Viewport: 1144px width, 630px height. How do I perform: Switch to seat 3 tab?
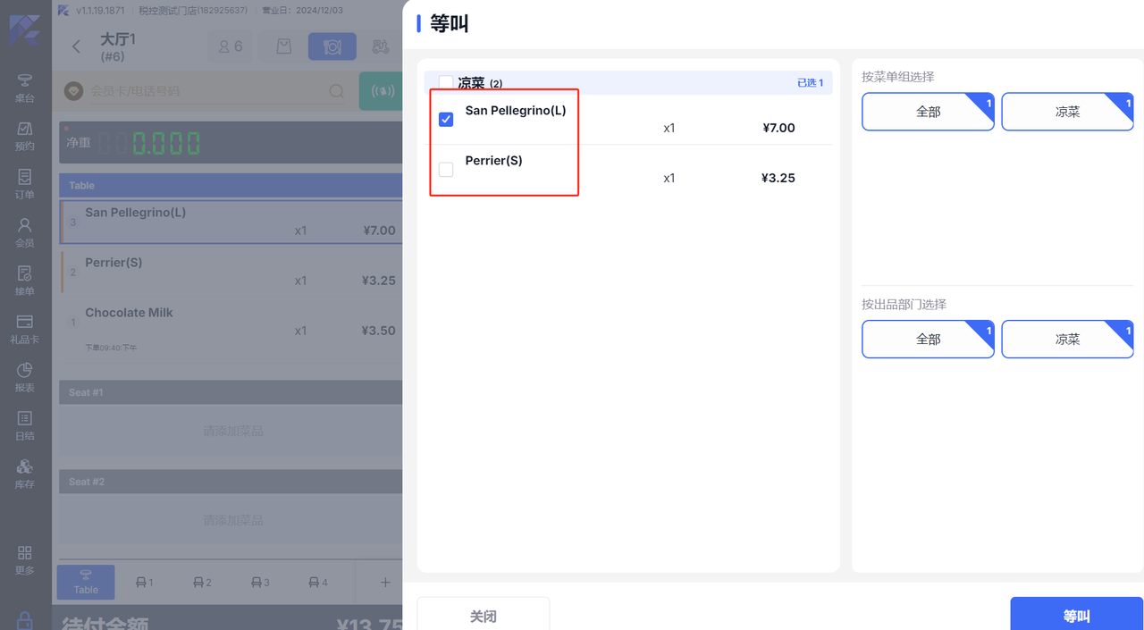260,583
